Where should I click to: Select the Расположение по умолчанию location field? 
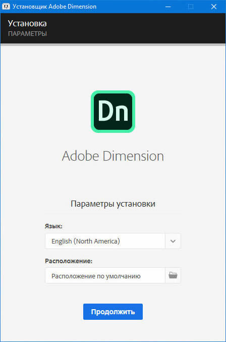(105, 275)
